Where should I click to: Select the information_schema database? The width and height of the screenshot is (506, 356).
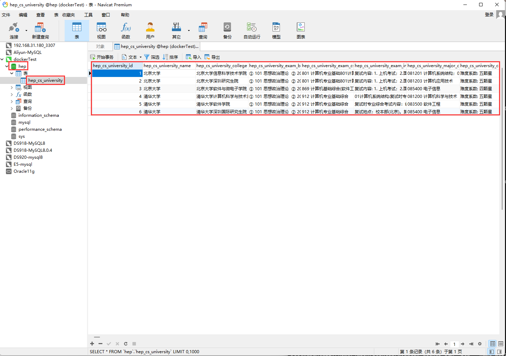[x=38, y=115]
